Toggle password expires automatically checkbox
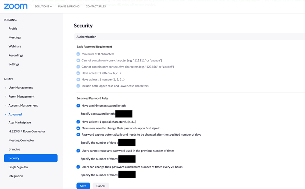 tap(78, 135)
